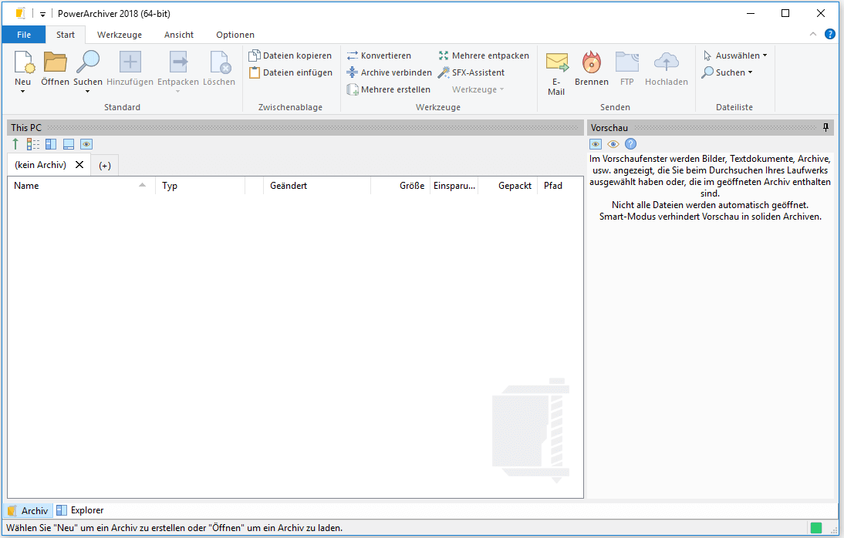Select Archive verbinden tool
The height and width of the screenshot is (538, 844).
pyautogui.click(x=389, y=72)
